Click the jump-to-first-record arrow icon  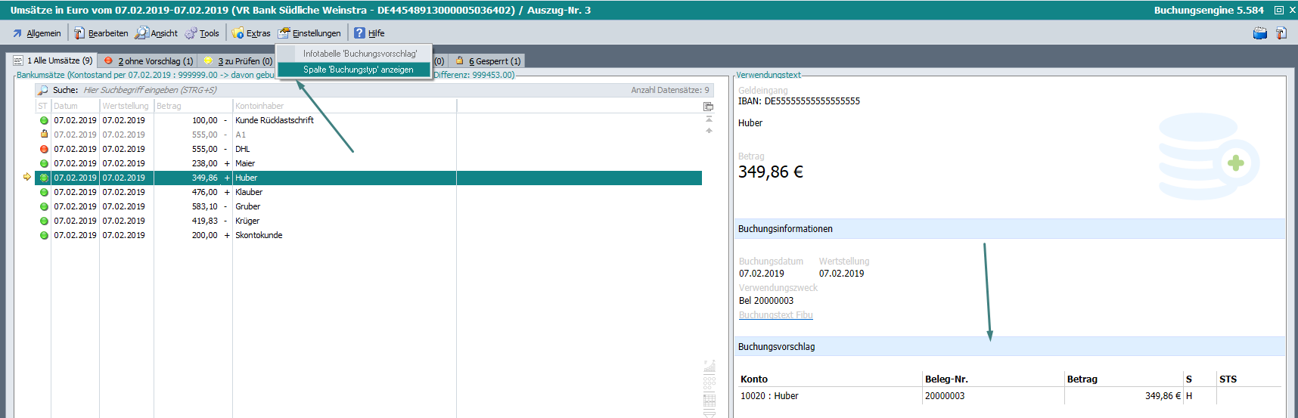coord(709,119)
